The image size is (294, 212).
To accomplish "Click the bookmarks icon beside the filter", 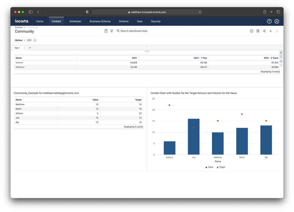I will point(106,31).
